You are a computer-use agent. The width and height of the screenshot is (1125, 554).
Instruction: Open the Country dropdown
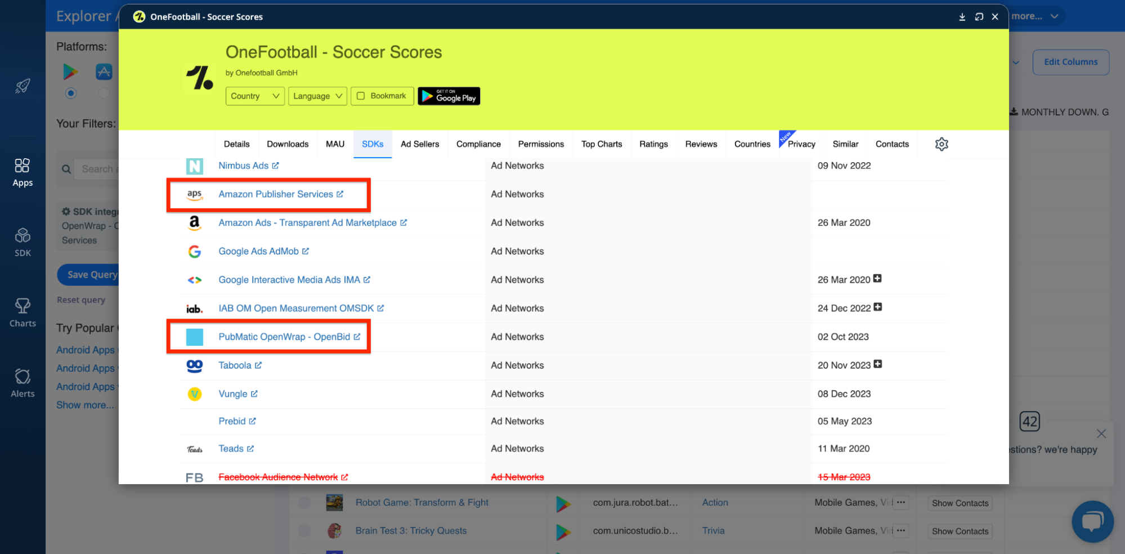(x=255, y=96)
